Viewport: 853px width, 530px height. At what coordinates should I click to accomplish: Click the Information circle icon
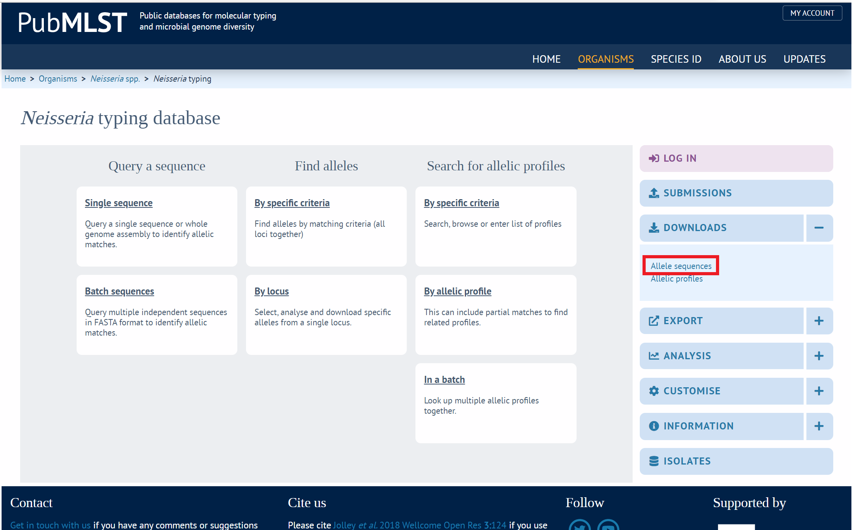pyautogui.click(x=654, y=426)
